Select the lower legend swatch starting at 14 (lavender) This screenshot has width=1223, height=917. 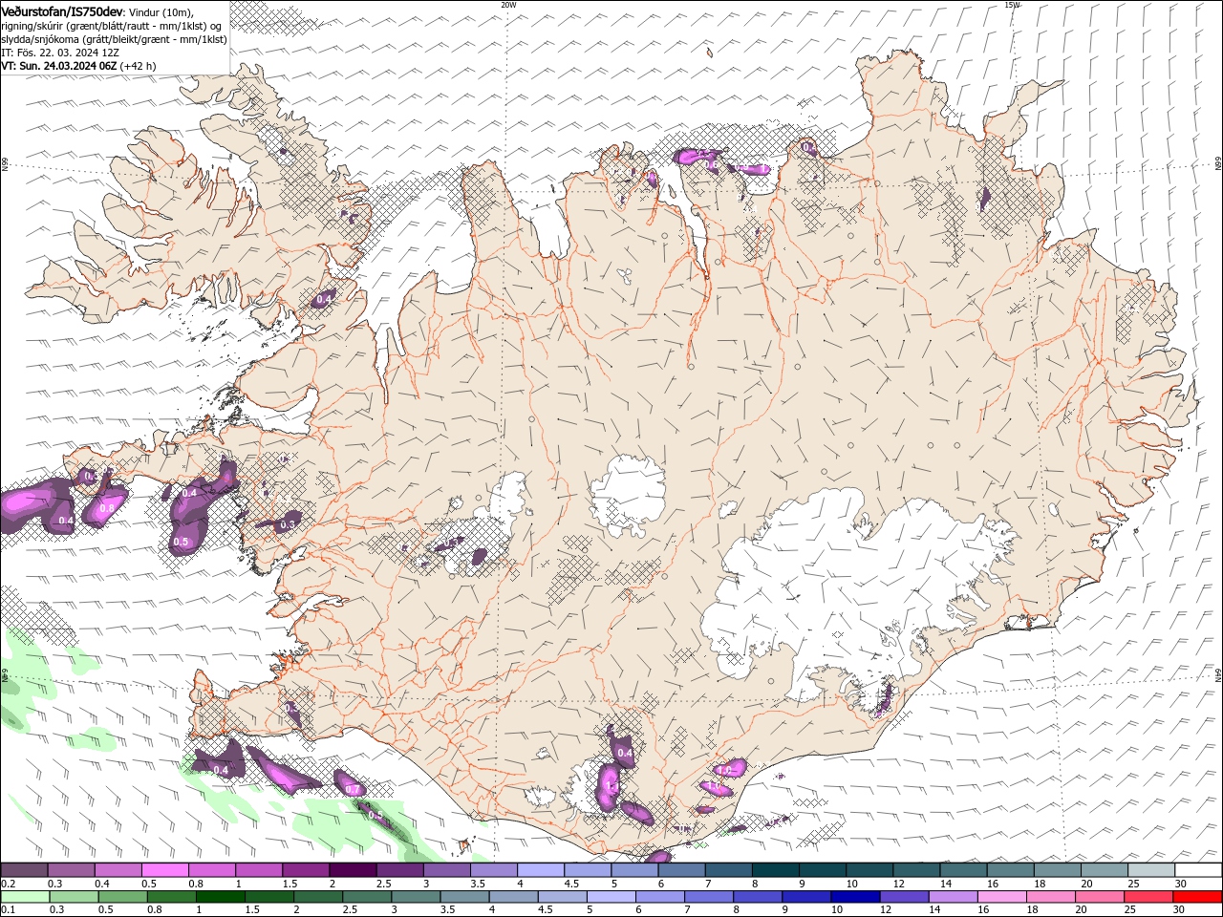coord(953,897)
